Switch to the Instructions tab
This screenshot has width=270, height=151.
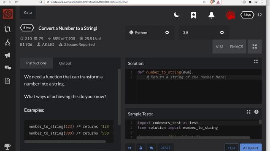click(36, 63)
